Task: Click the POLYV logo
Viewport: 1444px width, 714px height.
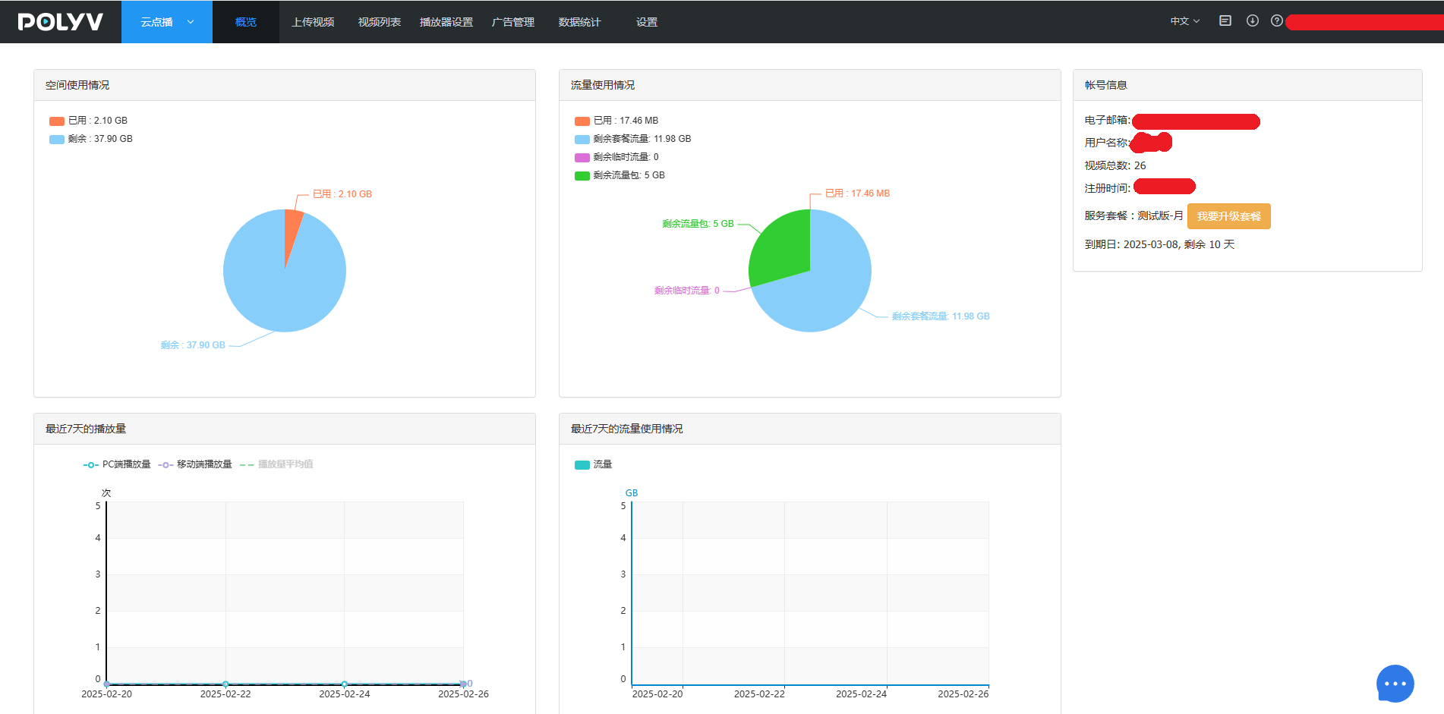Action: (x=61, y=21)
